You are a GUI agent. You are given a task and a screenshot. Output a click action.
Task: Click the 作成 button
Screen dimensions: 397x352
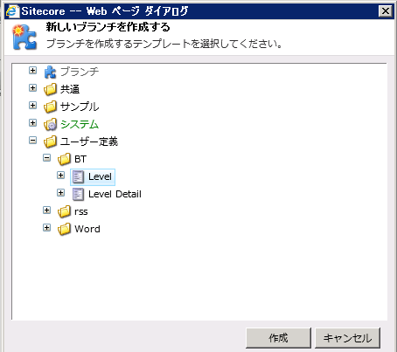(278, 338)
